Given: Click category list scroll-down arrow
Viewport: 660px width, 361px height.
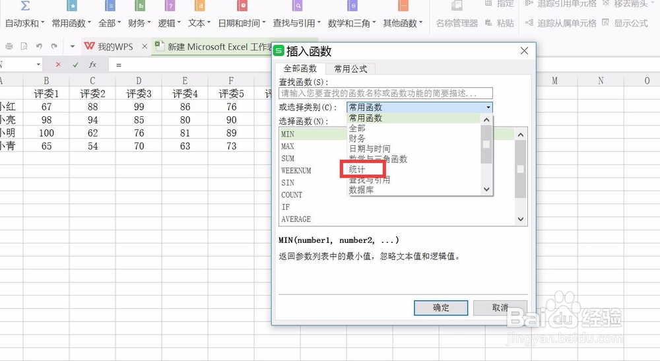Looking at the screenshot, I should [x=486, y=189].
